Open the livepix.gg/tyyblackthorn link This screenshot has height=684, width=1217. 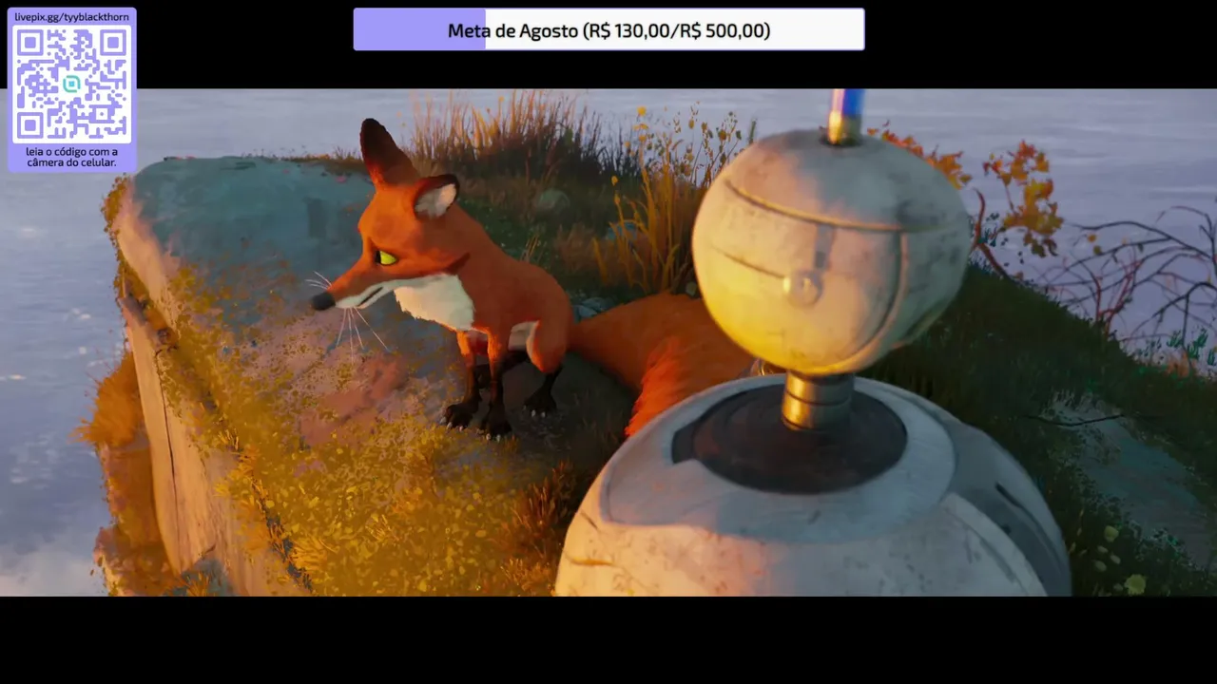click(x=72, y=17)
